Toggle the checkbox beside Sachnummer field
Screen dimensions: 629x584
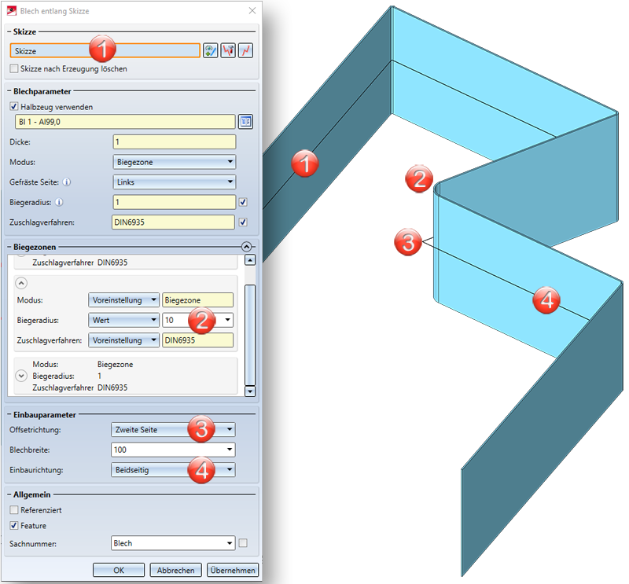[243, 543]
